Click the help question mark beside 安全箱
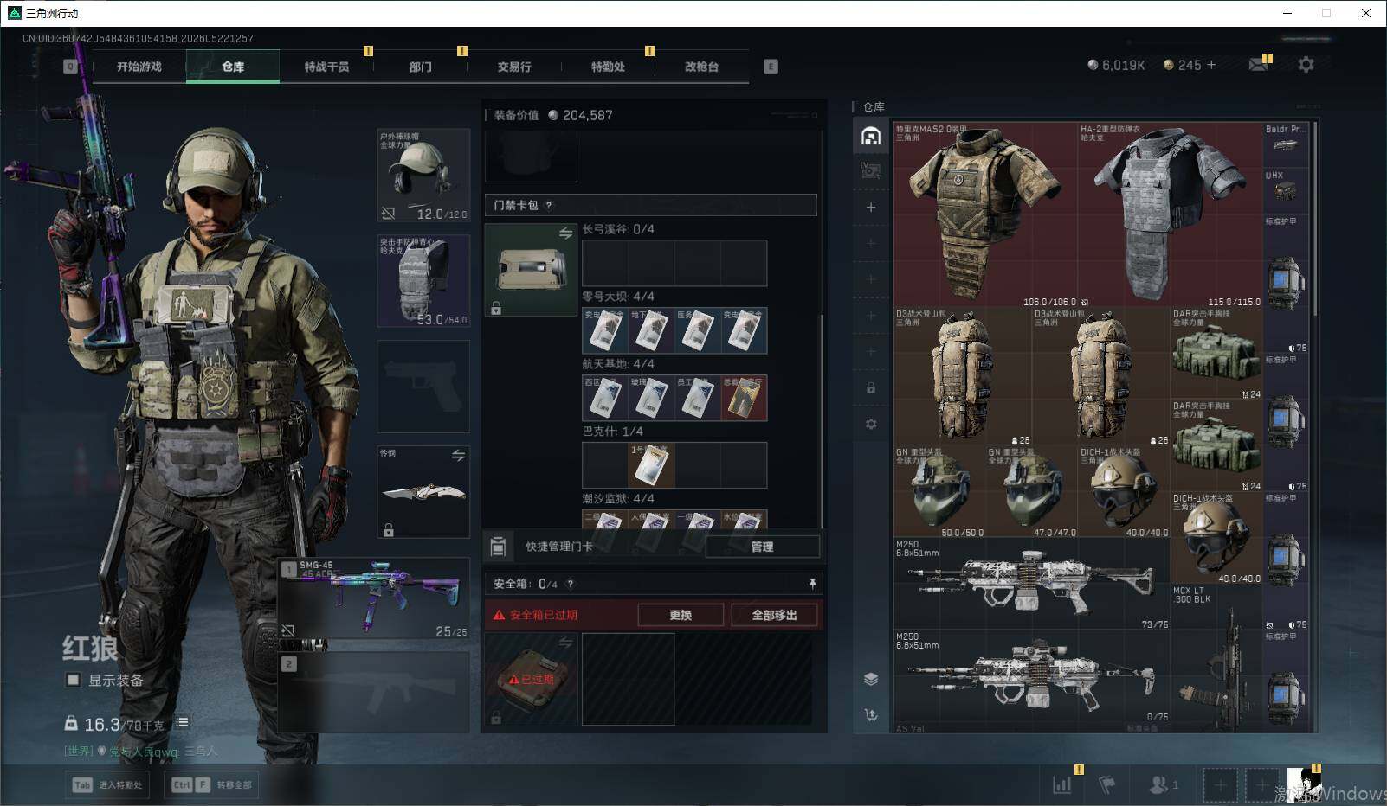Screen dimensions: 1387x806 [570, 584]
